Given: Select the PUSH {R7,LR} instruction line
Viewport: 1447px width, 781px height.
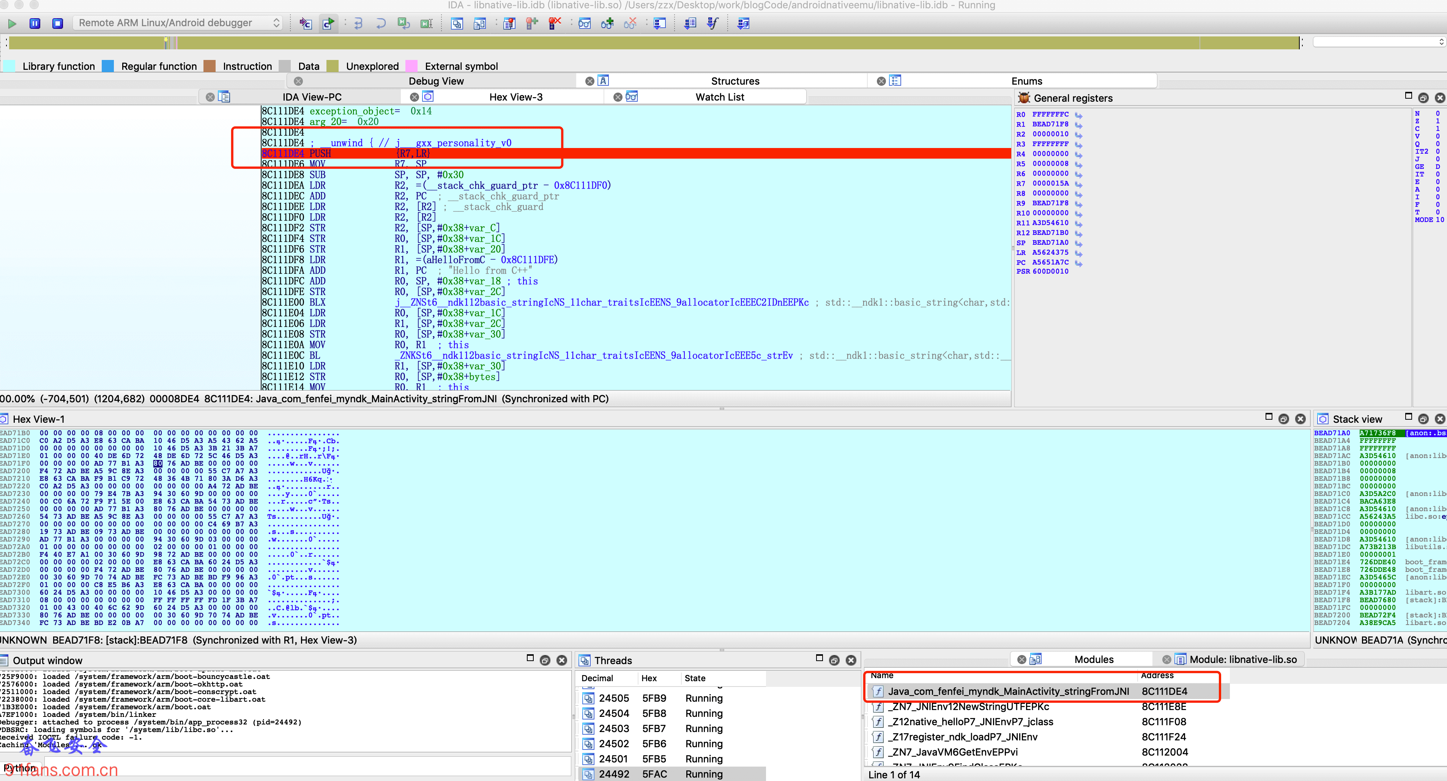Looking at the screenshot, I should coord(635,153).
